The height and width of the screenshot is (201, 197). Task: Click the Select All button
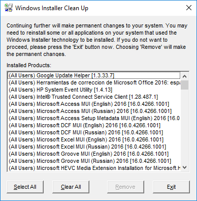pyautogui.click(x=25, y=187)
